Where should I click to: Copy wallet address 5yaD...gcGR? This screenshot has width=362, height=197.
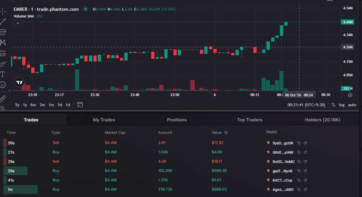[299, 143]
